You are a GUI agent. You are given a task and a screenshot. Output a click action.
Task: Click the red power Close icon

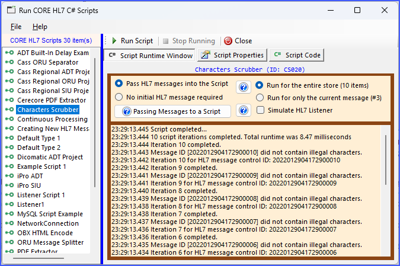(x=228, y=41)
